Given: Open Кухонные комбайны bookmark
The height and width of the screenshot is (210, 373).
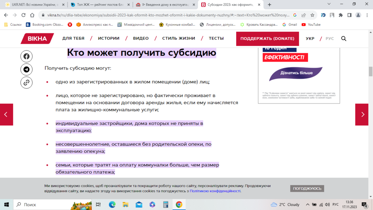Looking at the screenshot, I should [x=178, y=25].
